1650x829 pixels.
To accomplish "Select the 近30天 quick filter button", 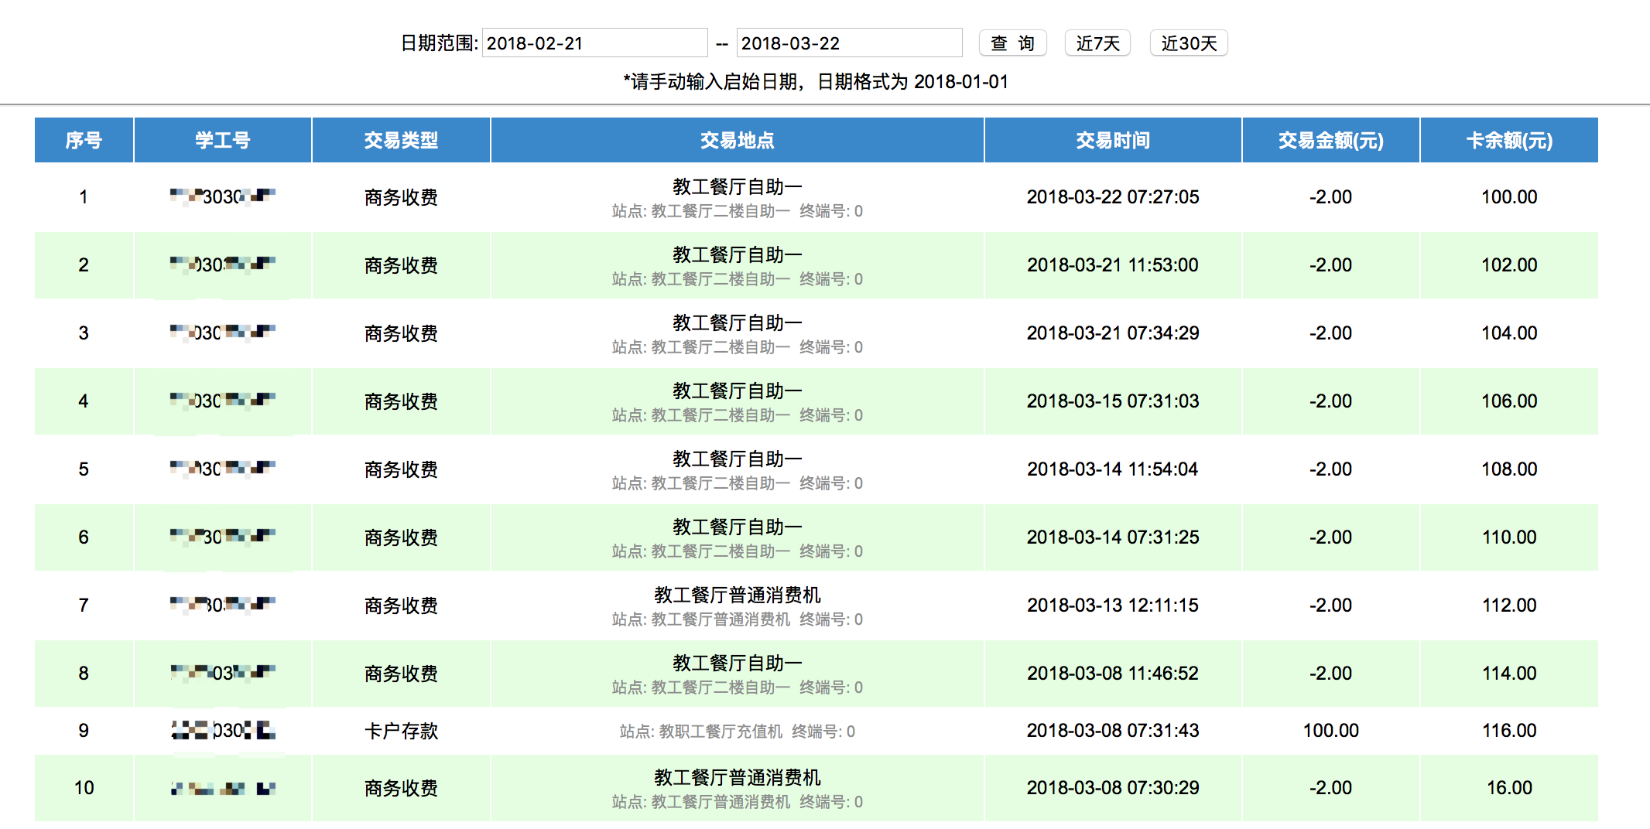I will point(1188,43).
